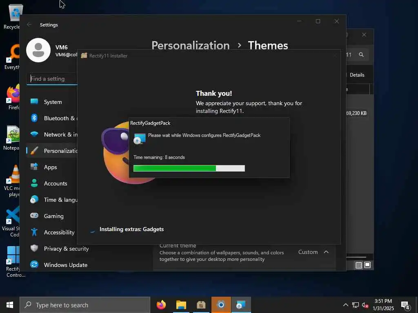Click the Network & internet wifi icon
The image size is (418, 313).
[x=34, y=134]
